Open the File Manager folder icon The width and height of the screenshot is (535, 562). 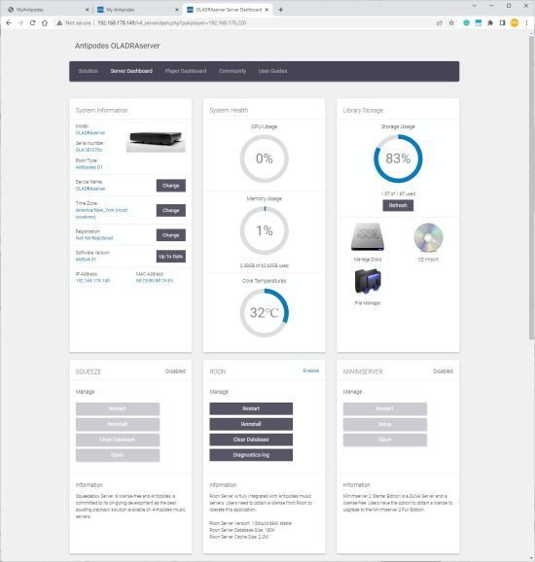pyautogui.click(x=368, y=282)
